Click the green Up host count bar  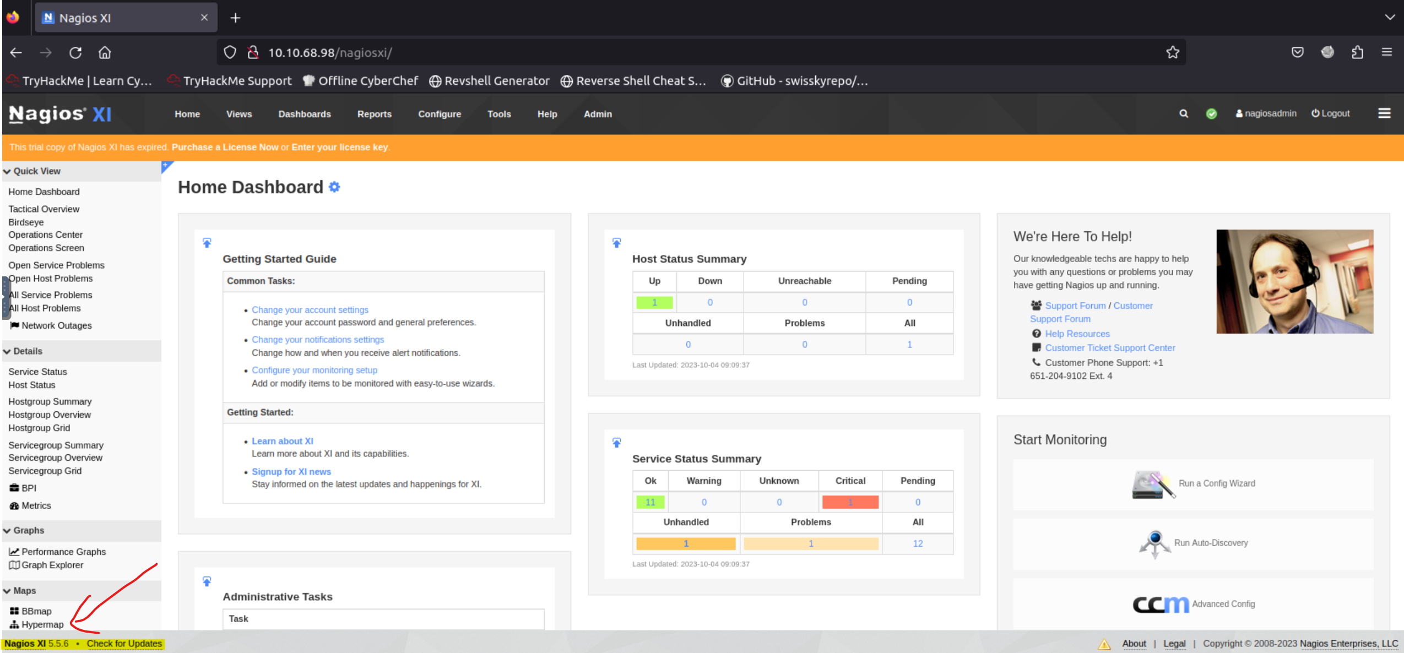[654, 302]
